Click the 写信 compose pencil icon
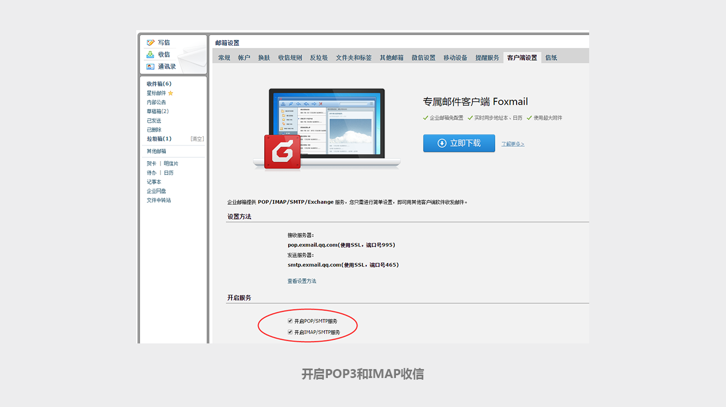 150,42
